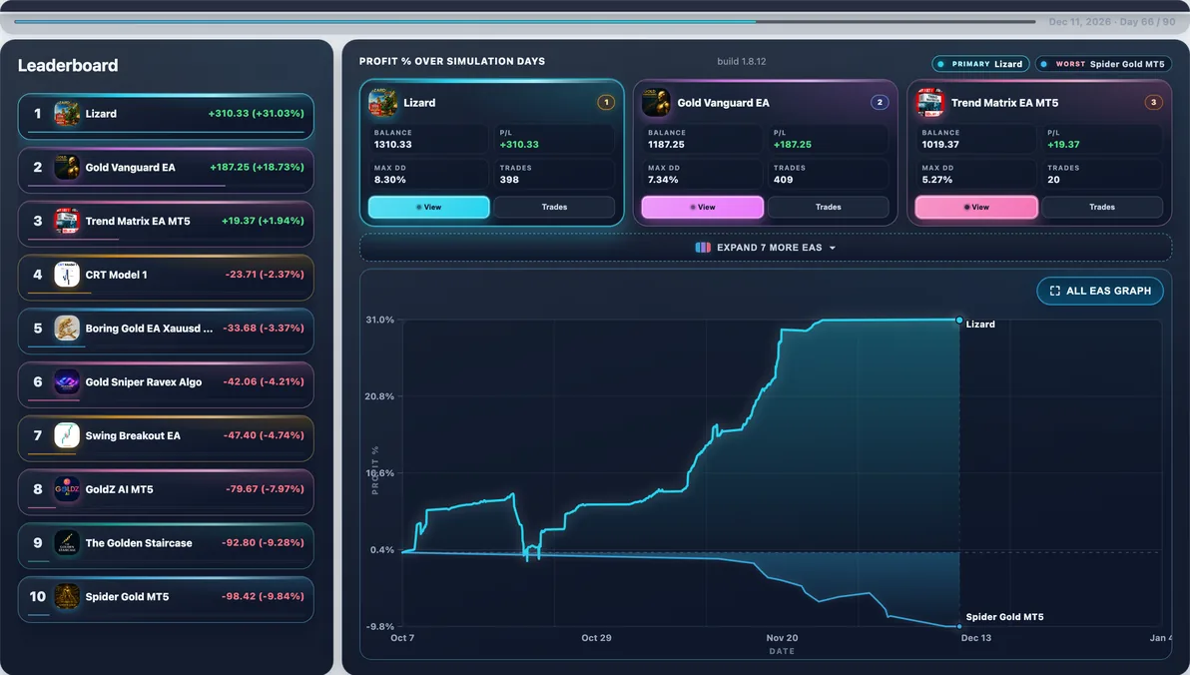Screen dimensions: 1190x675
Task: Expand 7 more EAs dropdown arrow
Action: (x=833, y=249)
